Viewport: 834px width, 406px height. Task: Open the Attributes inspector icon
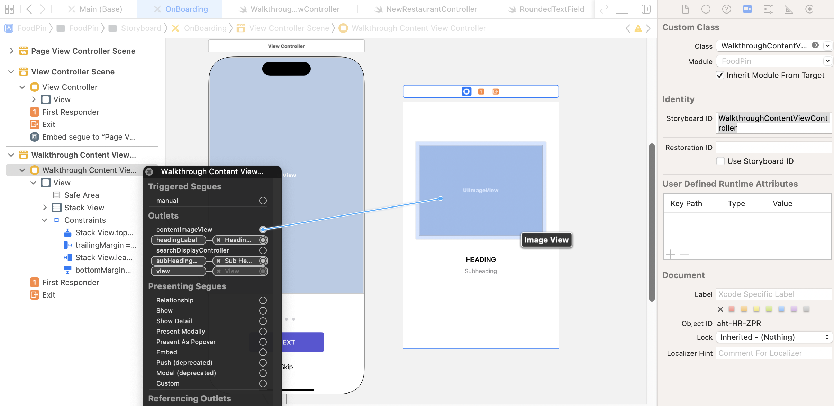(768, 9)
